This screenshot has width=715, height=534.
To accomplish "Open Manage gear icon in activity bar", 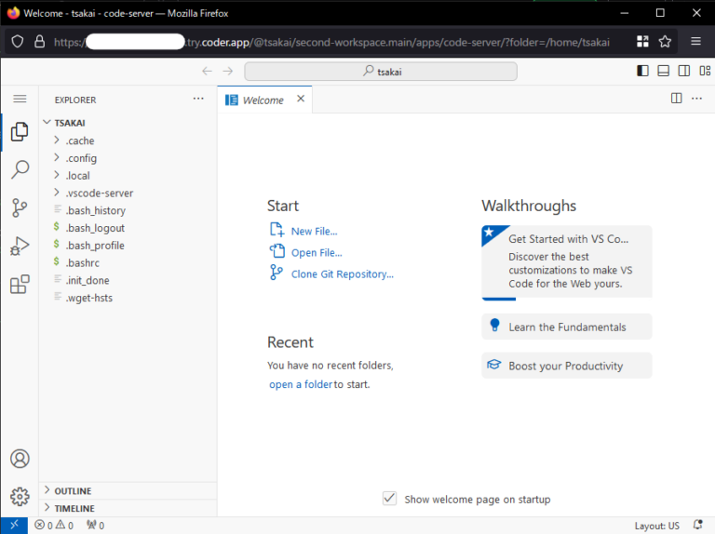I will (x=20, y=497).
